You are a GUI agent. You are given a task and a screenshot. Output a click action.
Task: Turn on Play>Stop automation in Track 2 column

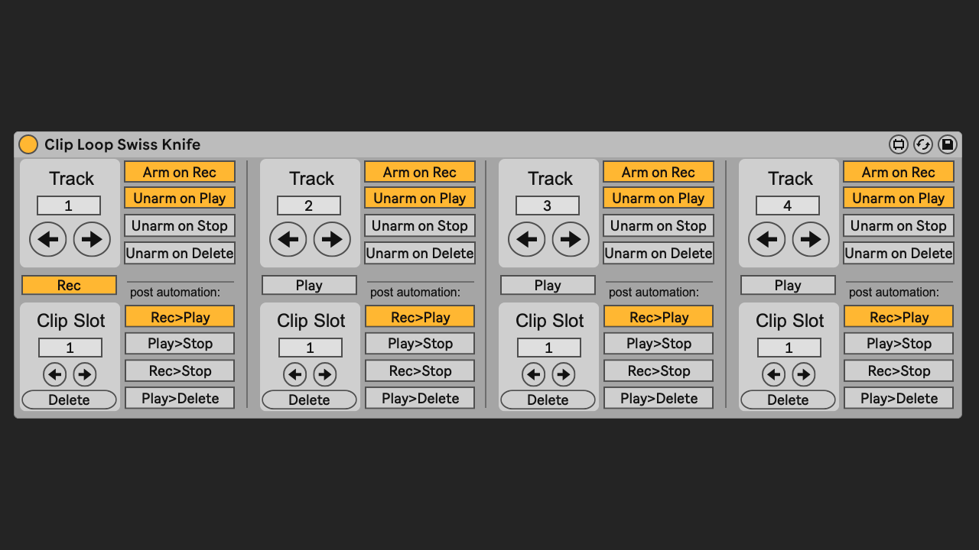pos(420,343)
